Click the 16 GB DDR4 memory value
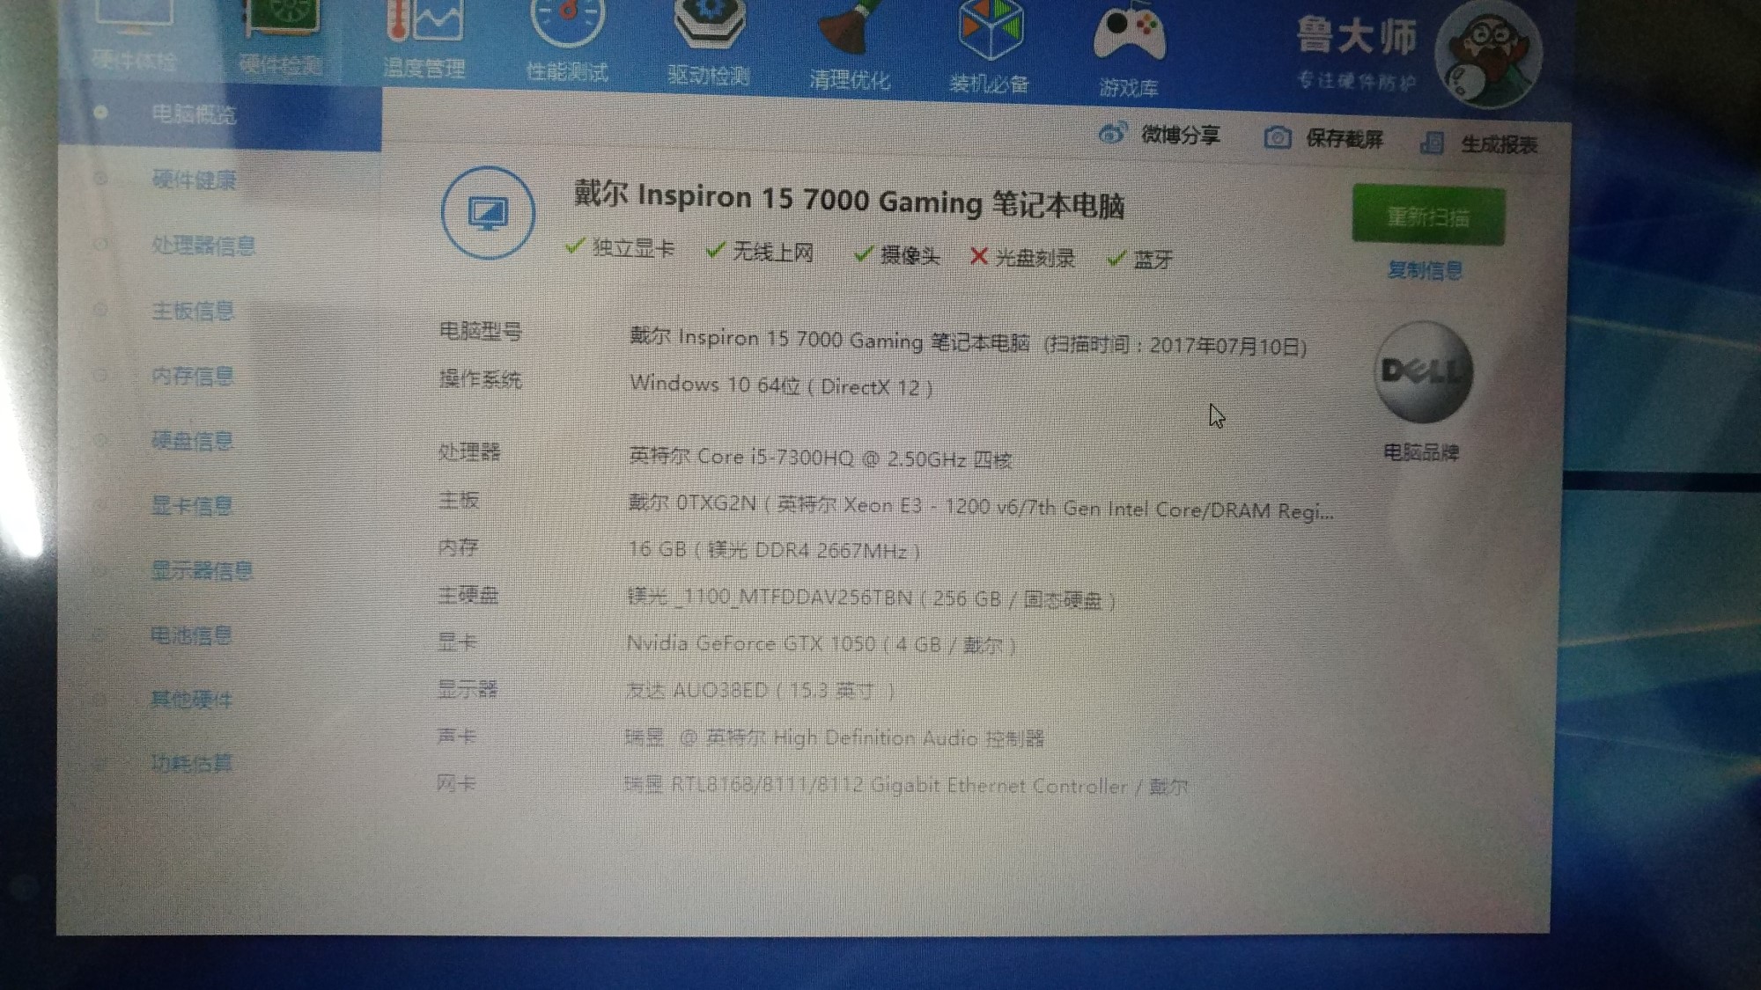This screenshot has height=990, width=1761. coord(774,550)
